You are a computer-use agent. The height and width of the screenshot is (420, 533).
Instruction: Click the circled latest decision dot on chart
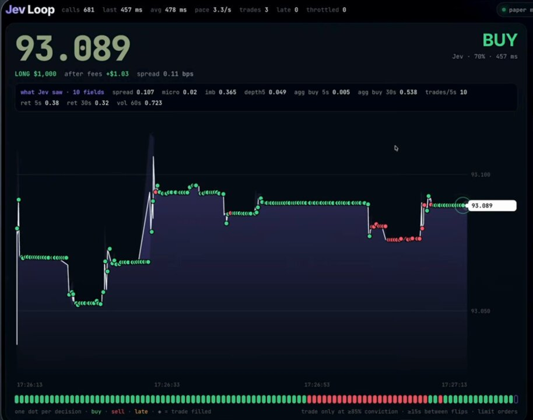pos(462,205)
